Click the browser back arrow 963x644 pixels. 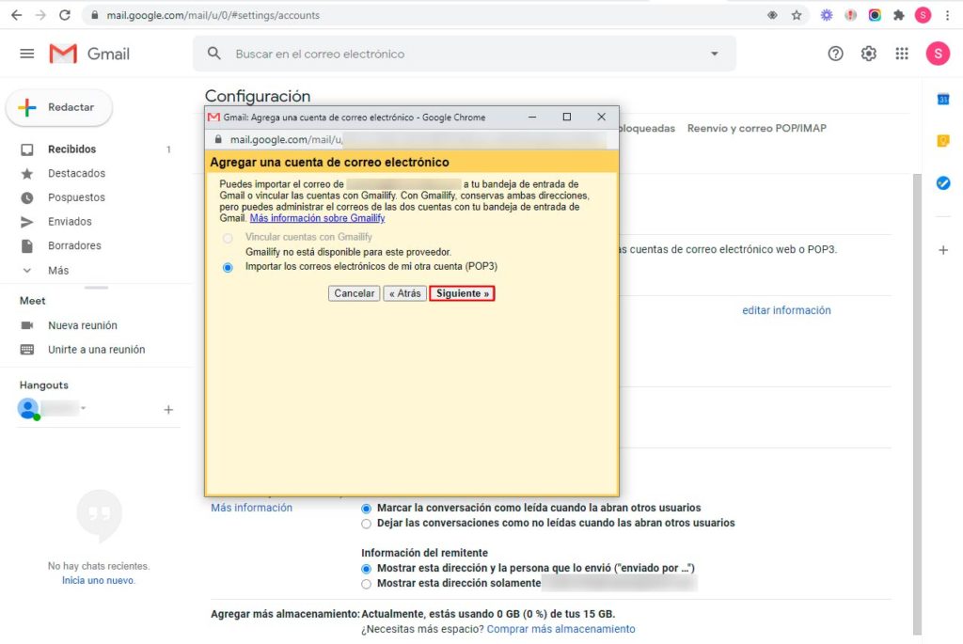(17, 15)
